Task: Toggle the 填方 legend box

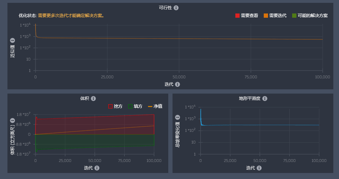Action: [x=130, y=106]
